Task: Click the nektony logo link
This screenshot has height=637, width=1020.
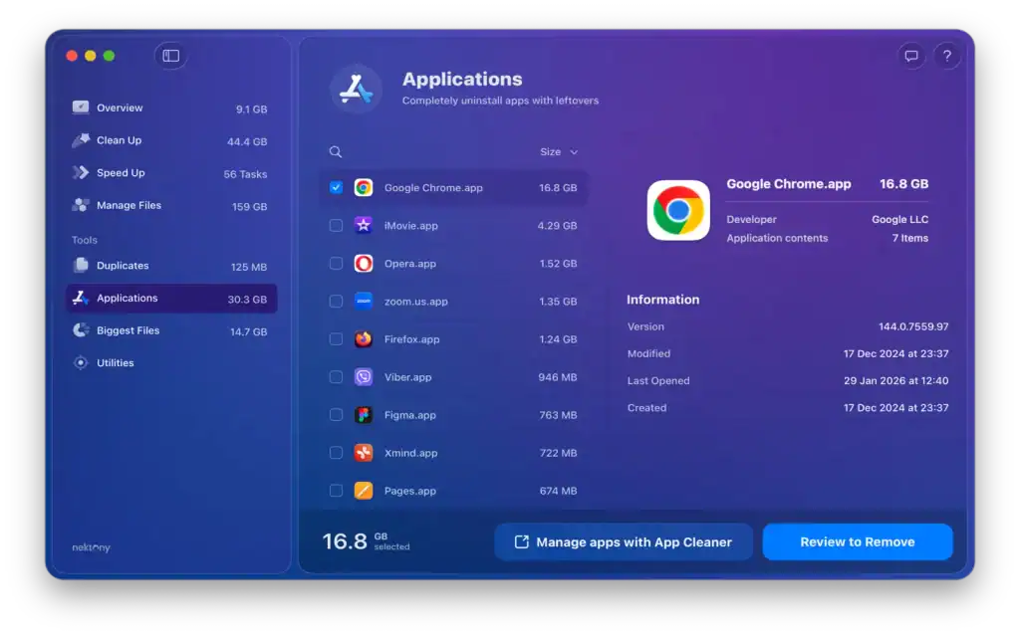Action: pyautogui.click(x=91, y=547)
